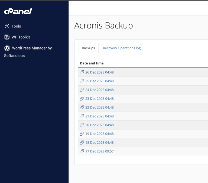The width and height of the screenshot is (208, 183).
Task: Open WP Toolkit in the sidebar
Action: tap(21, 37)
